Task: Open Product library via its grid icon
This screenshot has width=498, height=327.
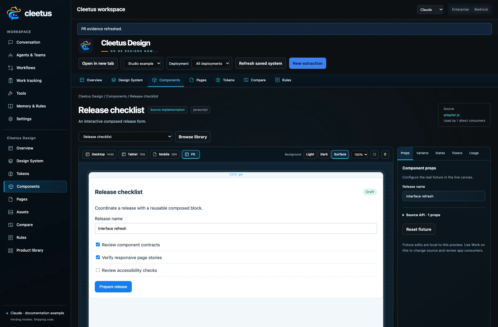Action: pos(11,250)
